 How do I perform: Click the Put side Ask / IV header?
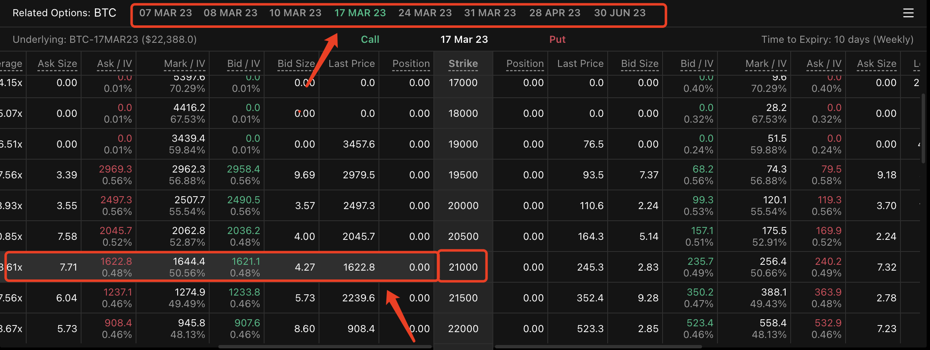click(x=824, y=64)
